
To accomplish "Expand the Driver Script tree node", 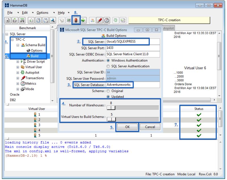I will (17, 61).
